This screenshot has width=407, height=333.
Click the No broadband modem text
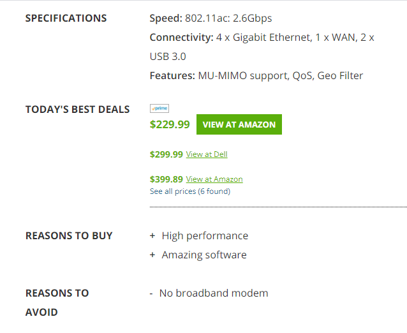coord(214,293)
